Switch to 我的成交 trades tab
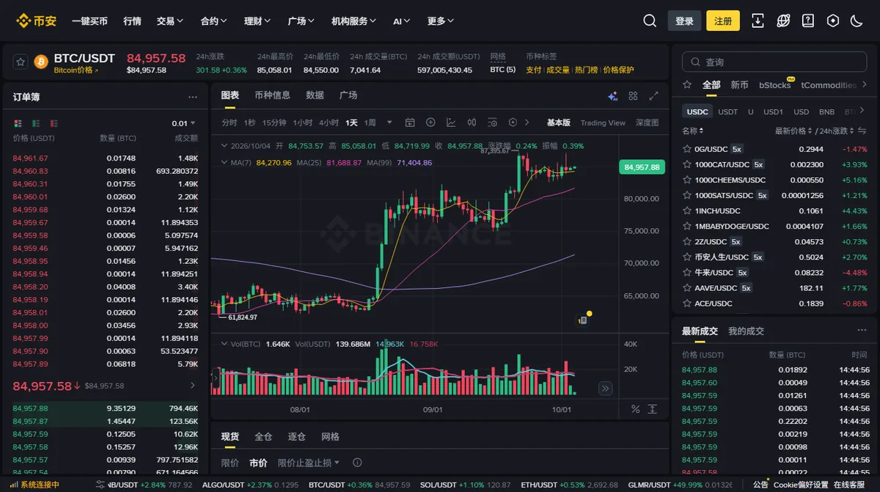 (746, 331)
